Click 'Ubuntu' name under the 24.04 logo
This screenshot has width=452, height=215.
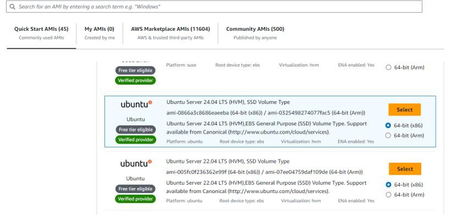pyautogui.click(x=135, y=119)
